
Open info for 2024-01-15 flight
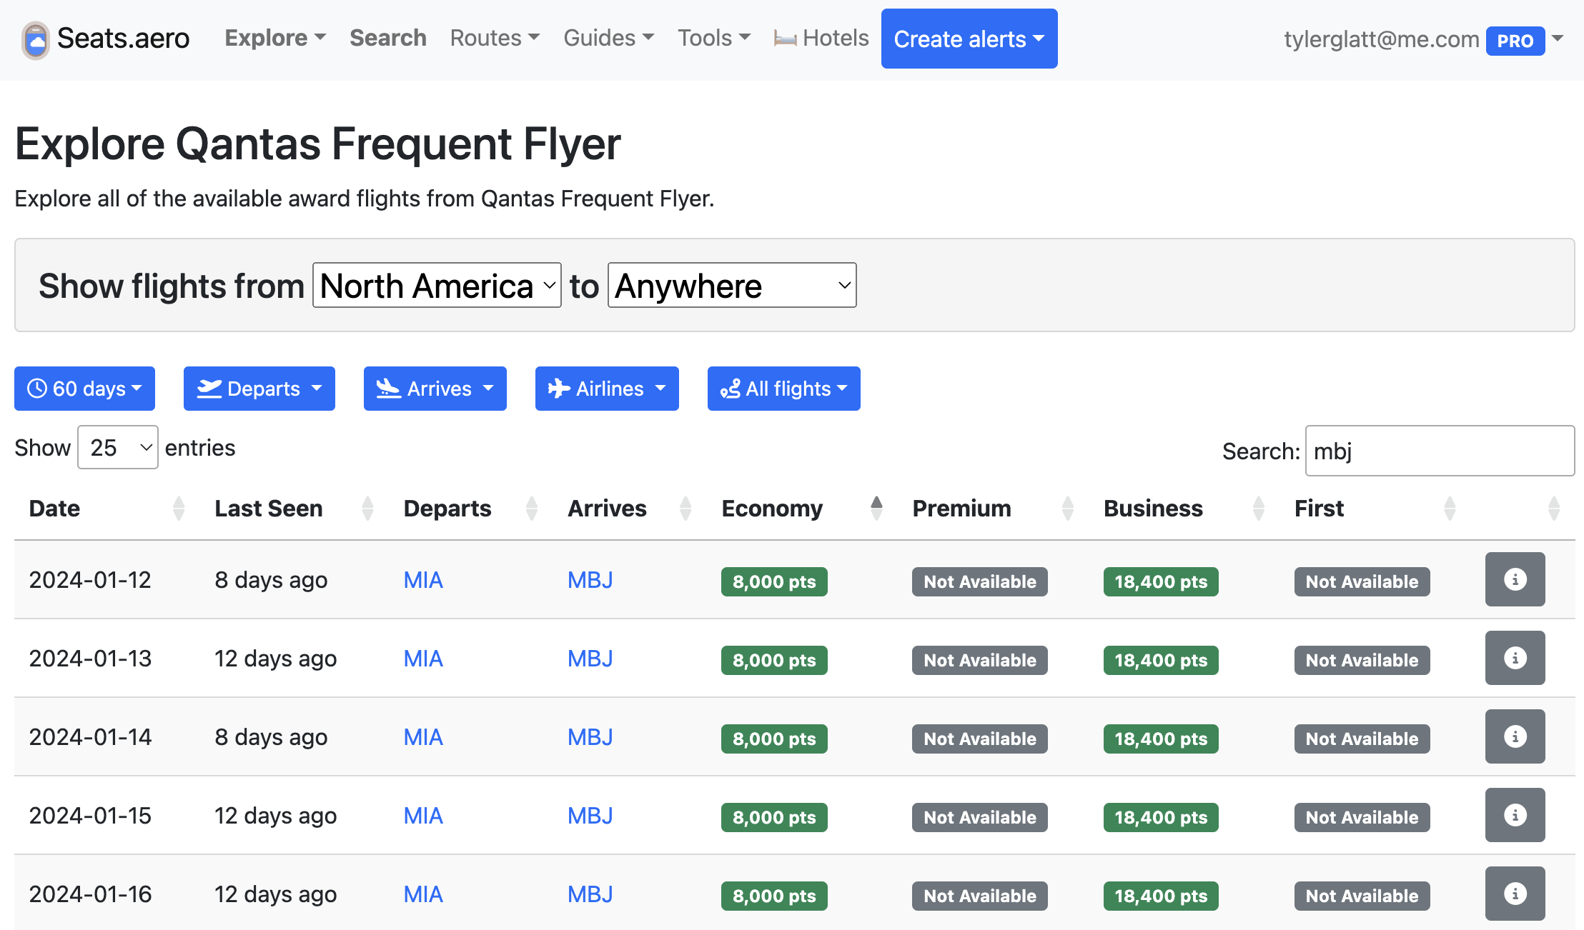(x=1515, y=815)
